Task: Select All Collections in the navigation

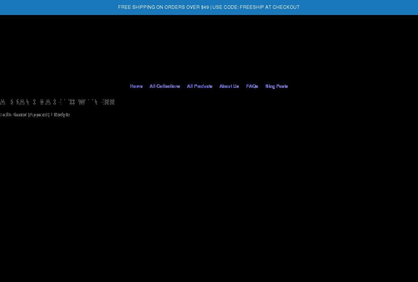Action: 165,86
